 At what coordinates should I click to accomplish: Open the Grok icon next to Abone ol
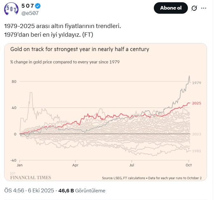coord(194,8)
